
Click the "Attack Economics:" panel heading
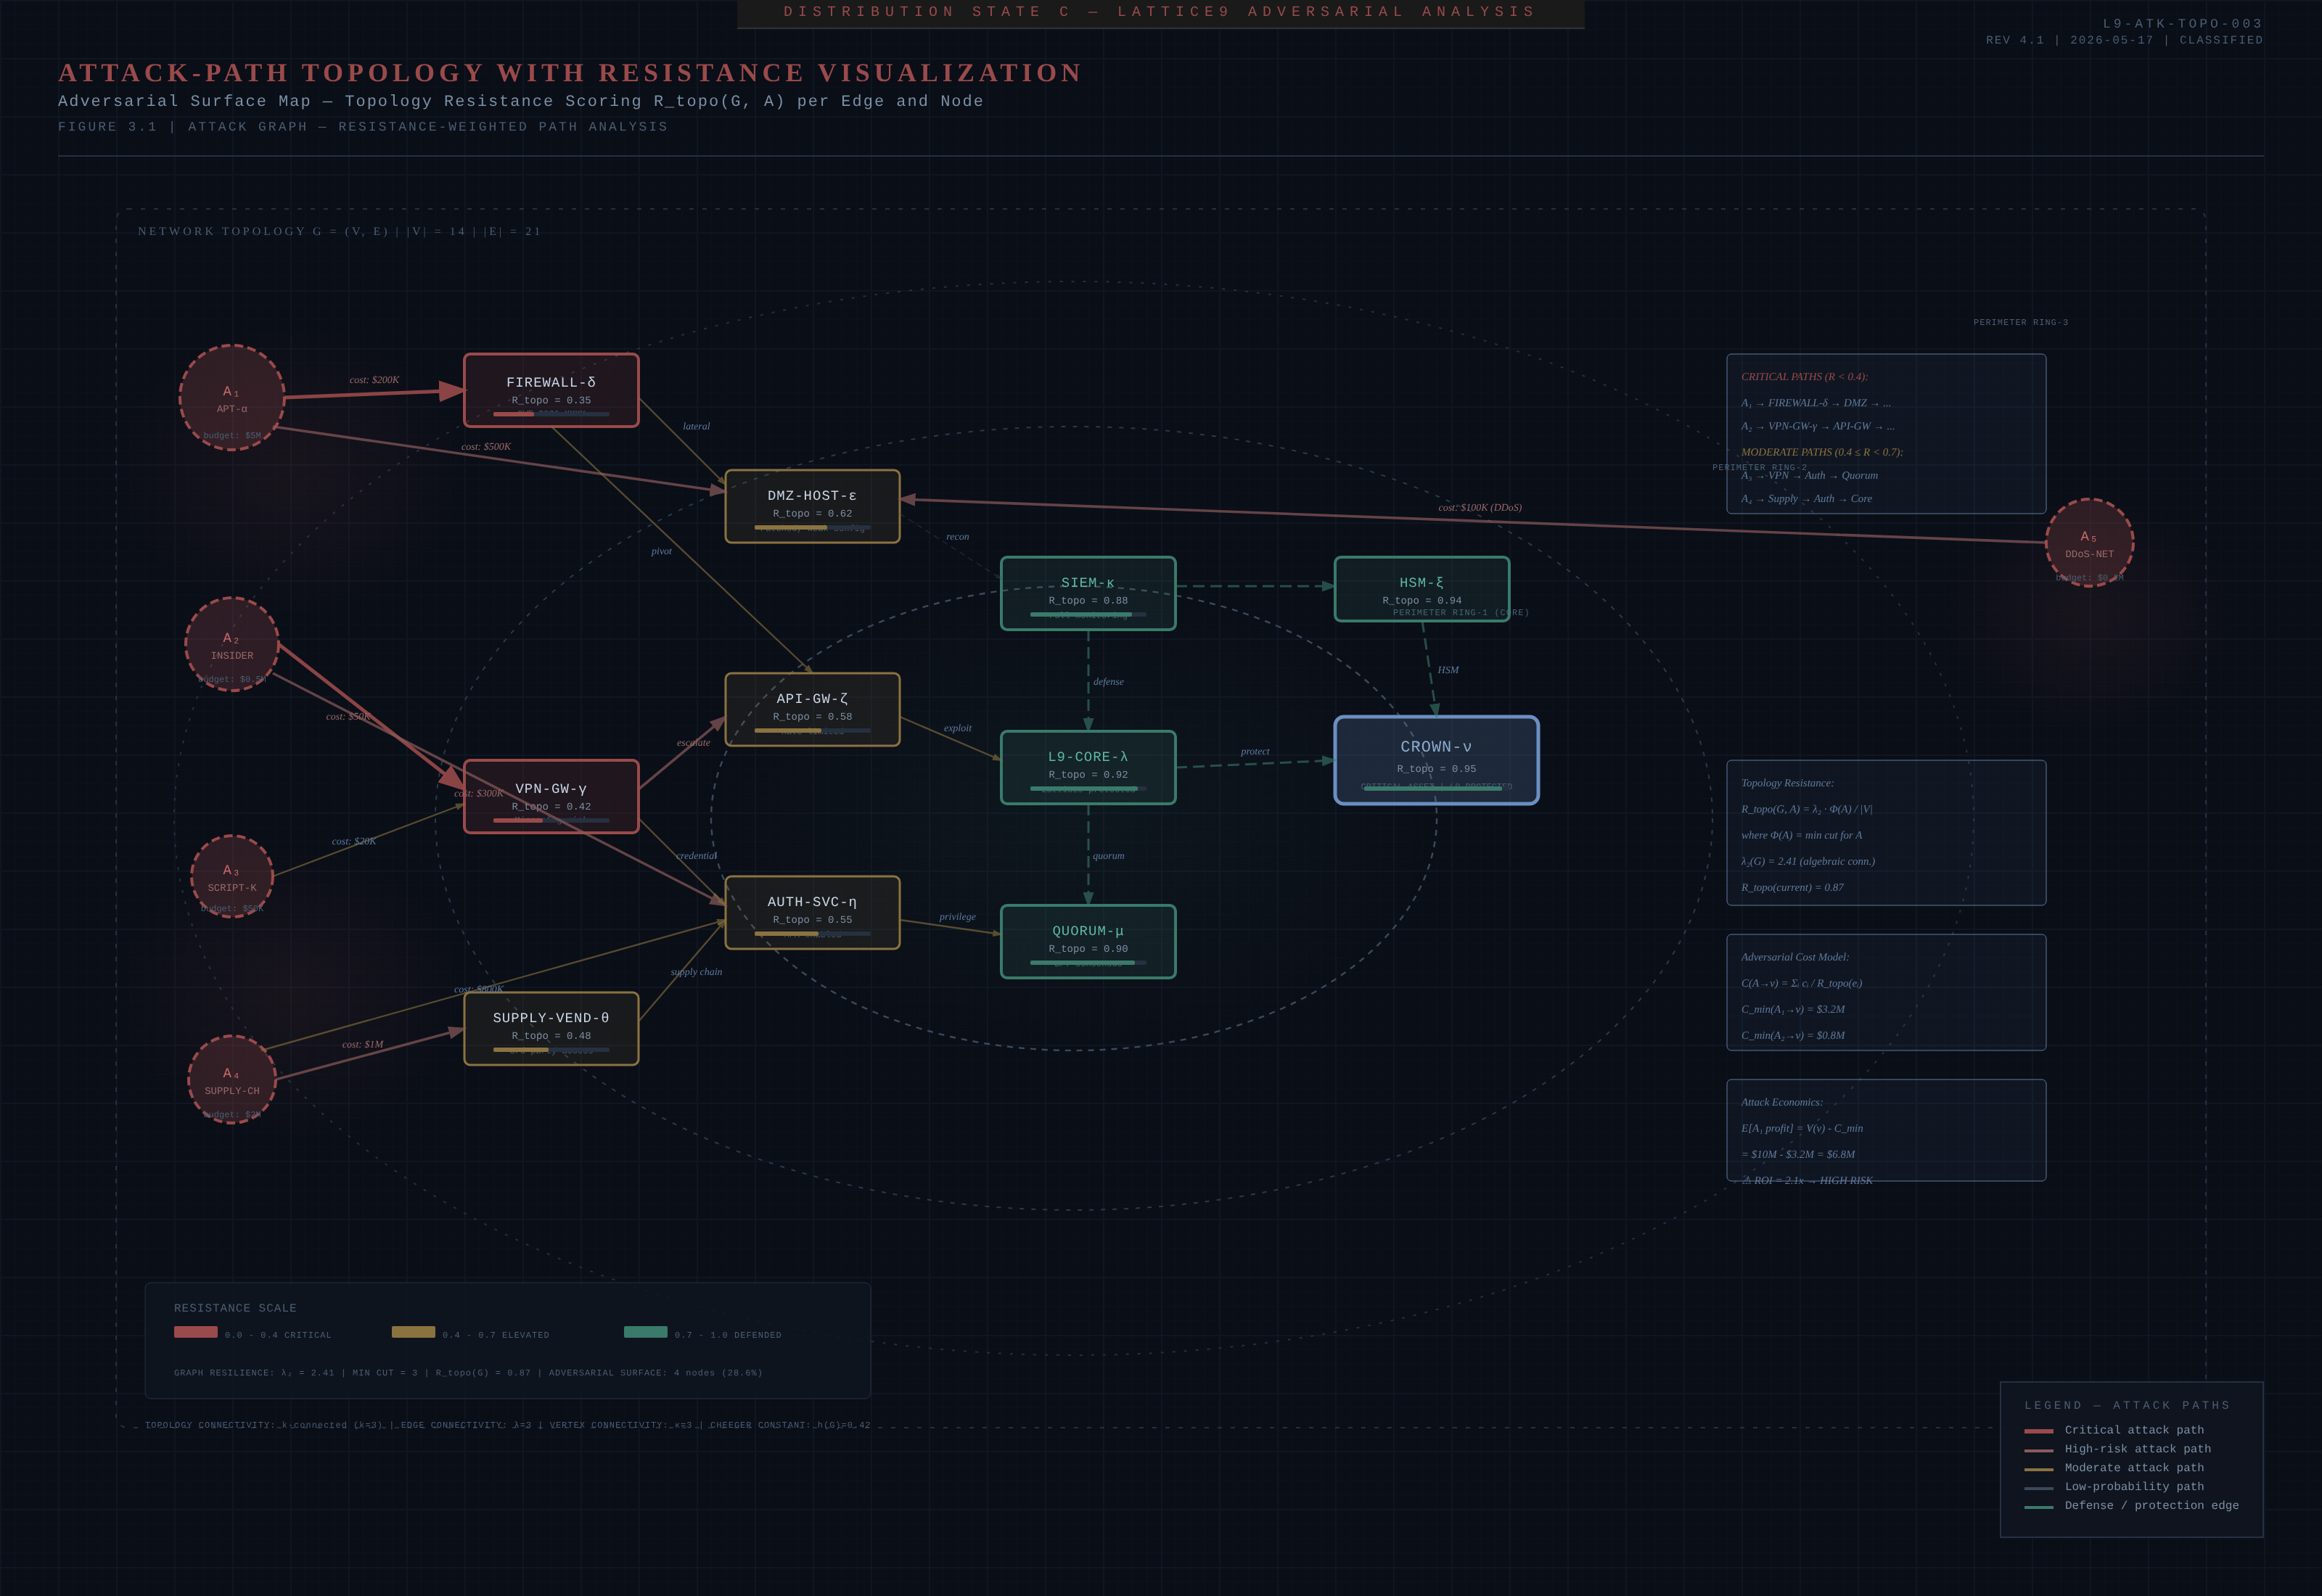click(1782, 1102)
